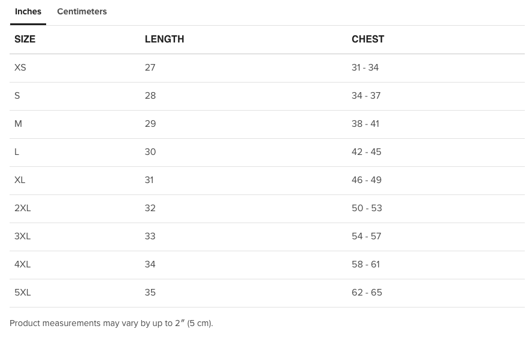Click the 62 - 65 chest measurement

click(x=367, y=293)
